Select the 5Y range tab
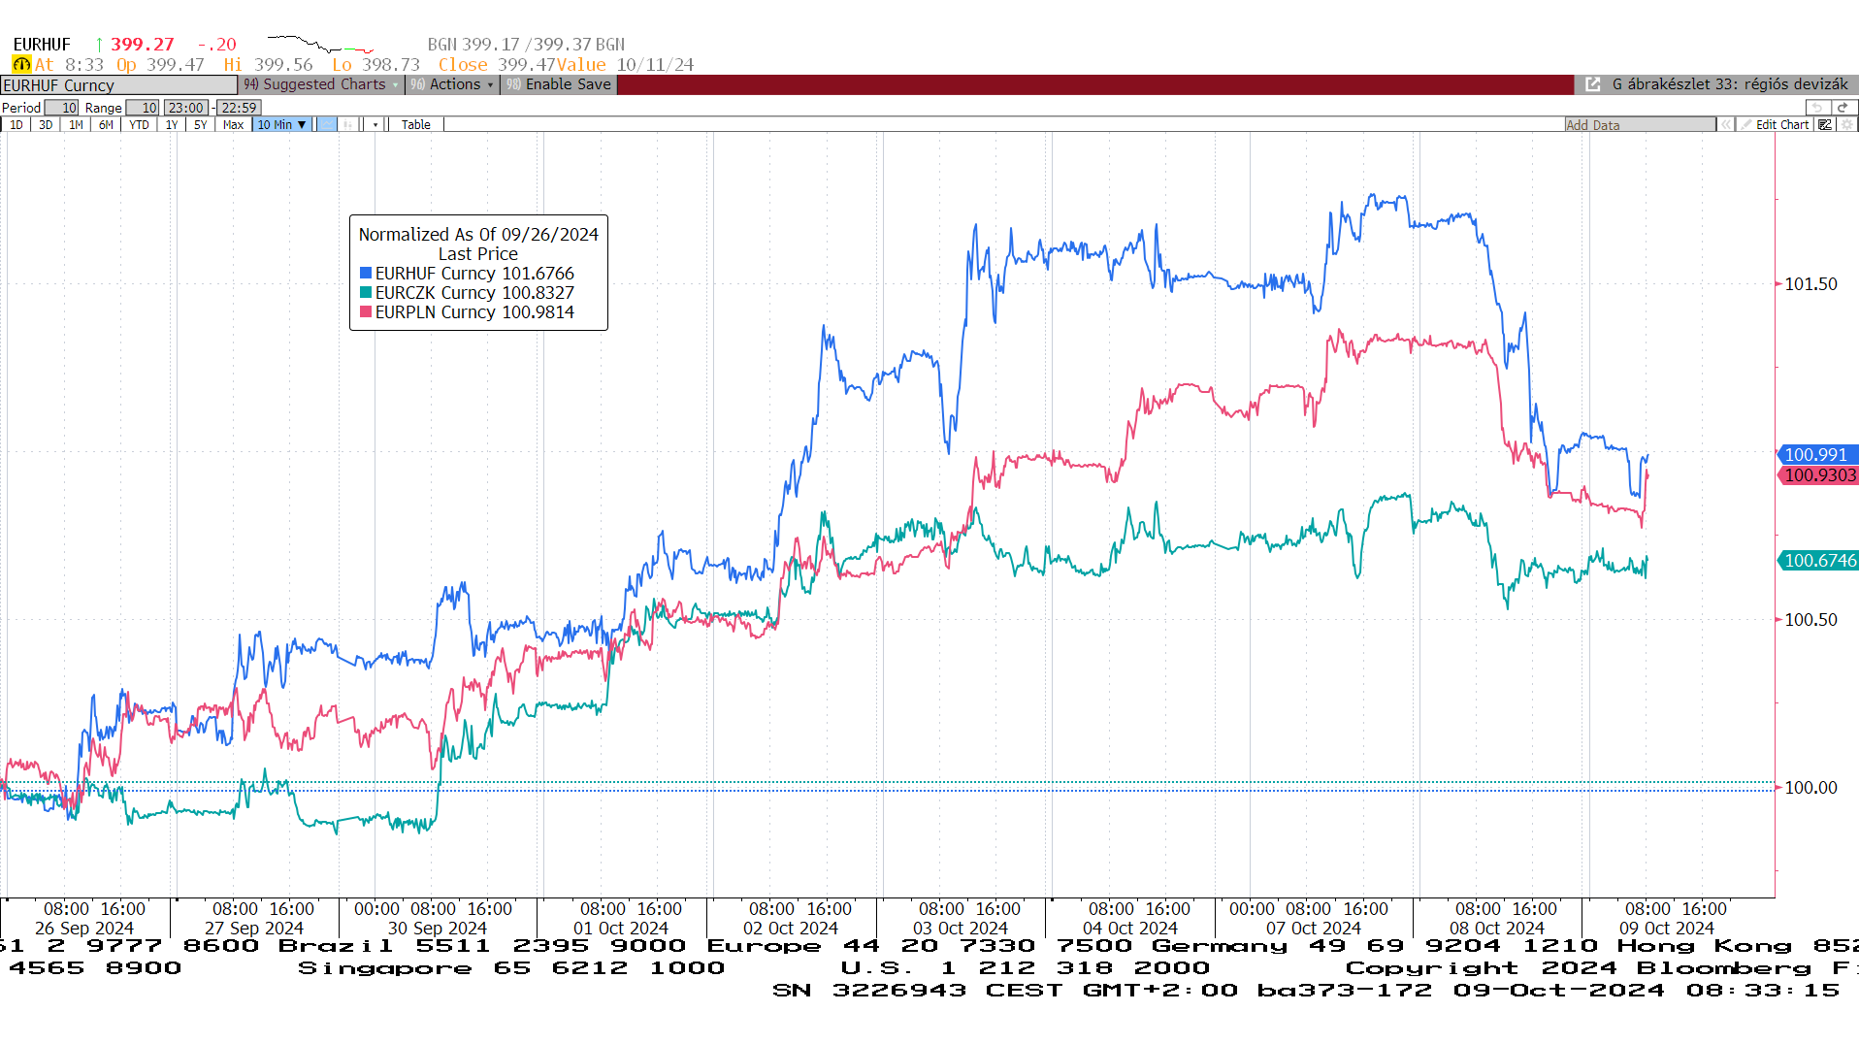1859x1044 pixels. tap(201, 124)
